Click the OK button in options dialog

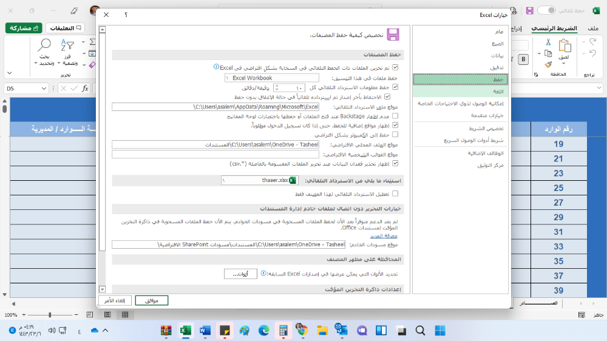point(151,300)
